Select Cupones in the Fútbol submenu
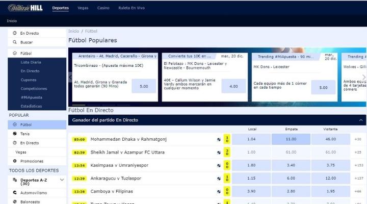The width and height of the screenshot is (367, 204). pos(29,80)
